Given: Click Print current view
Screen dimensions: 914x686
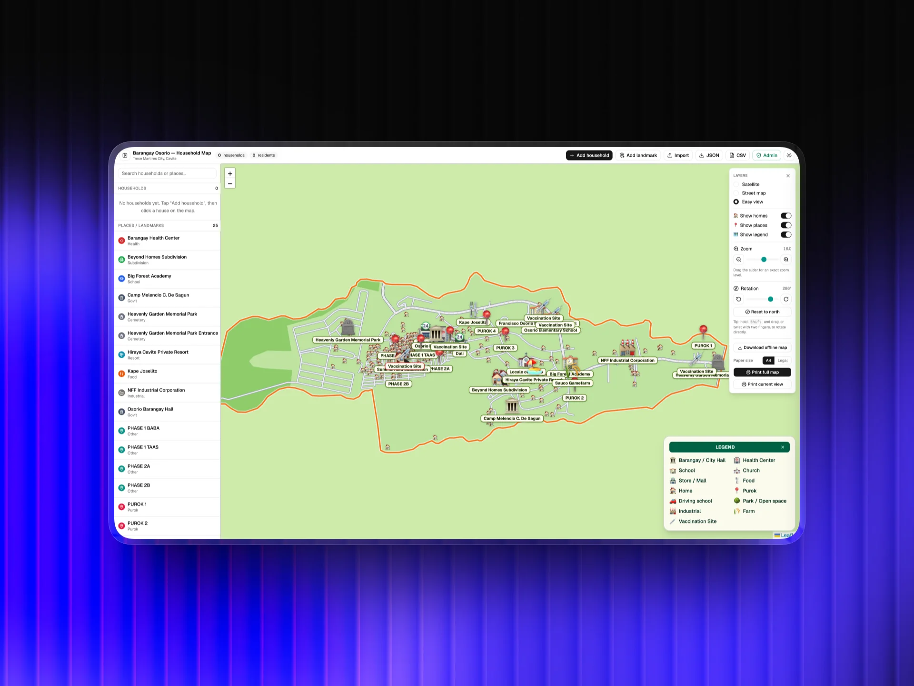Looking at the screenshot, I should tap(763, 384).
